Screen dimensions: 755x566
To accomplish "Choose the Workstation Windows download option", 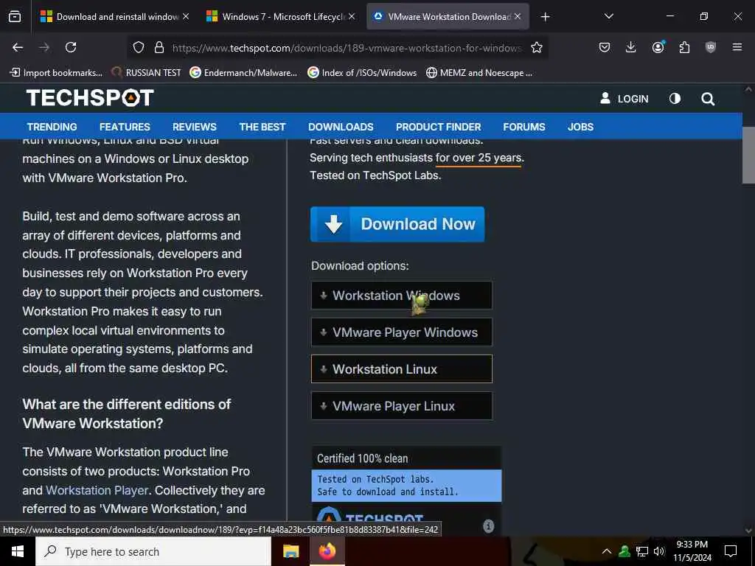I will click(x=402, y=296).
